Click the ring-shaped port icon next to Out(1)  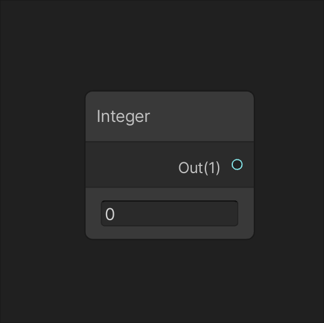[237, 165]
